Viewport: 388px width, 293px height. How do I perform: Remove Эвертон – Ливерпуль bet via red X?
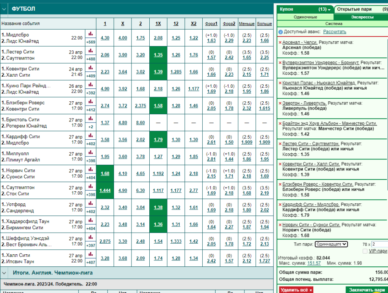click(x=280, y=103)
